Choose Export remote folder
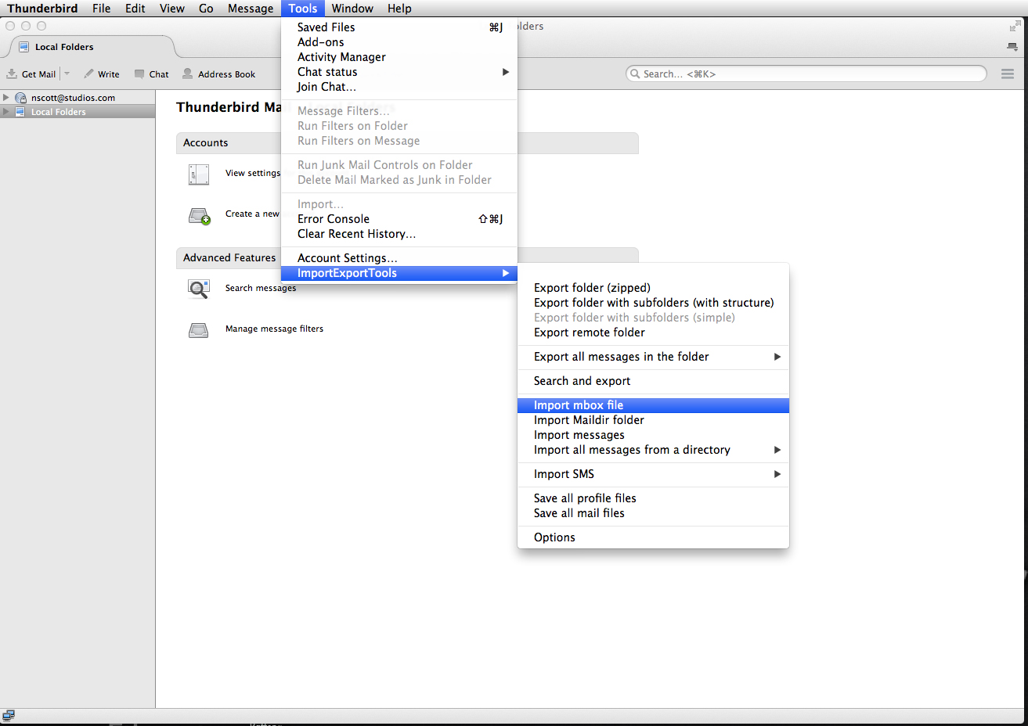The image size is (1028, 726). pos(653,332)
